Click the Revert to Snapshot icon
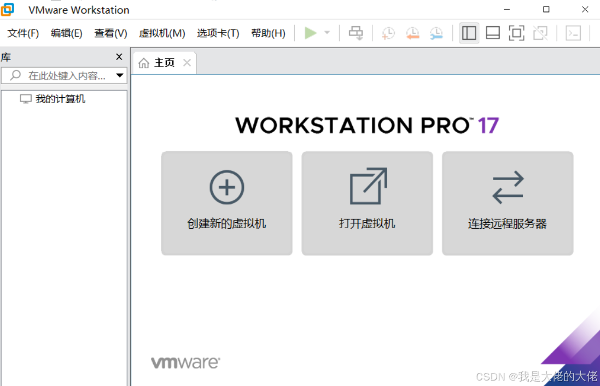The height and width of the screenshot is (386, 600). coord(412,33)
